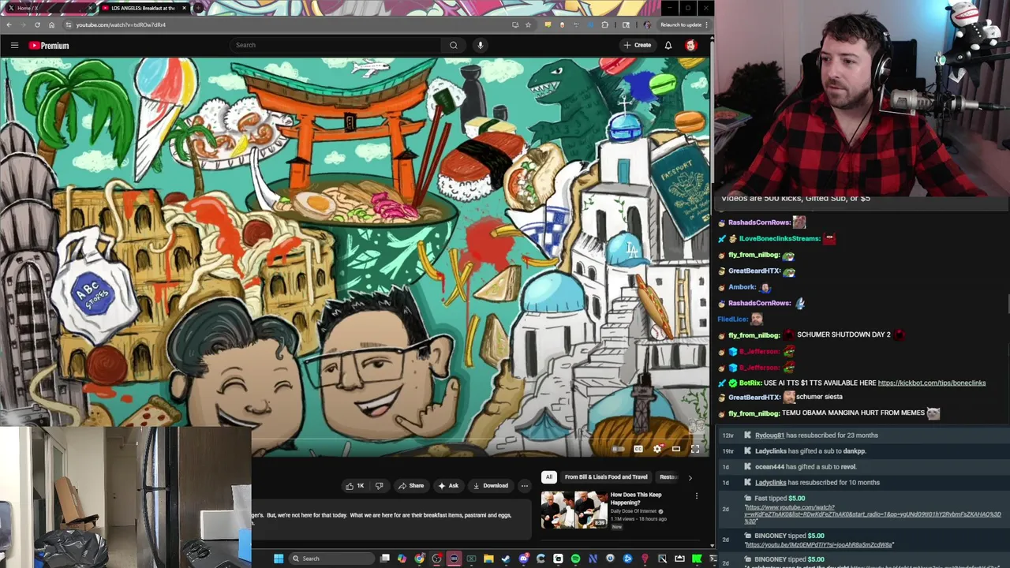Viewport: 1010px width, 568px height.
Task: Go back in browser history
Action: tap(9, 24)
